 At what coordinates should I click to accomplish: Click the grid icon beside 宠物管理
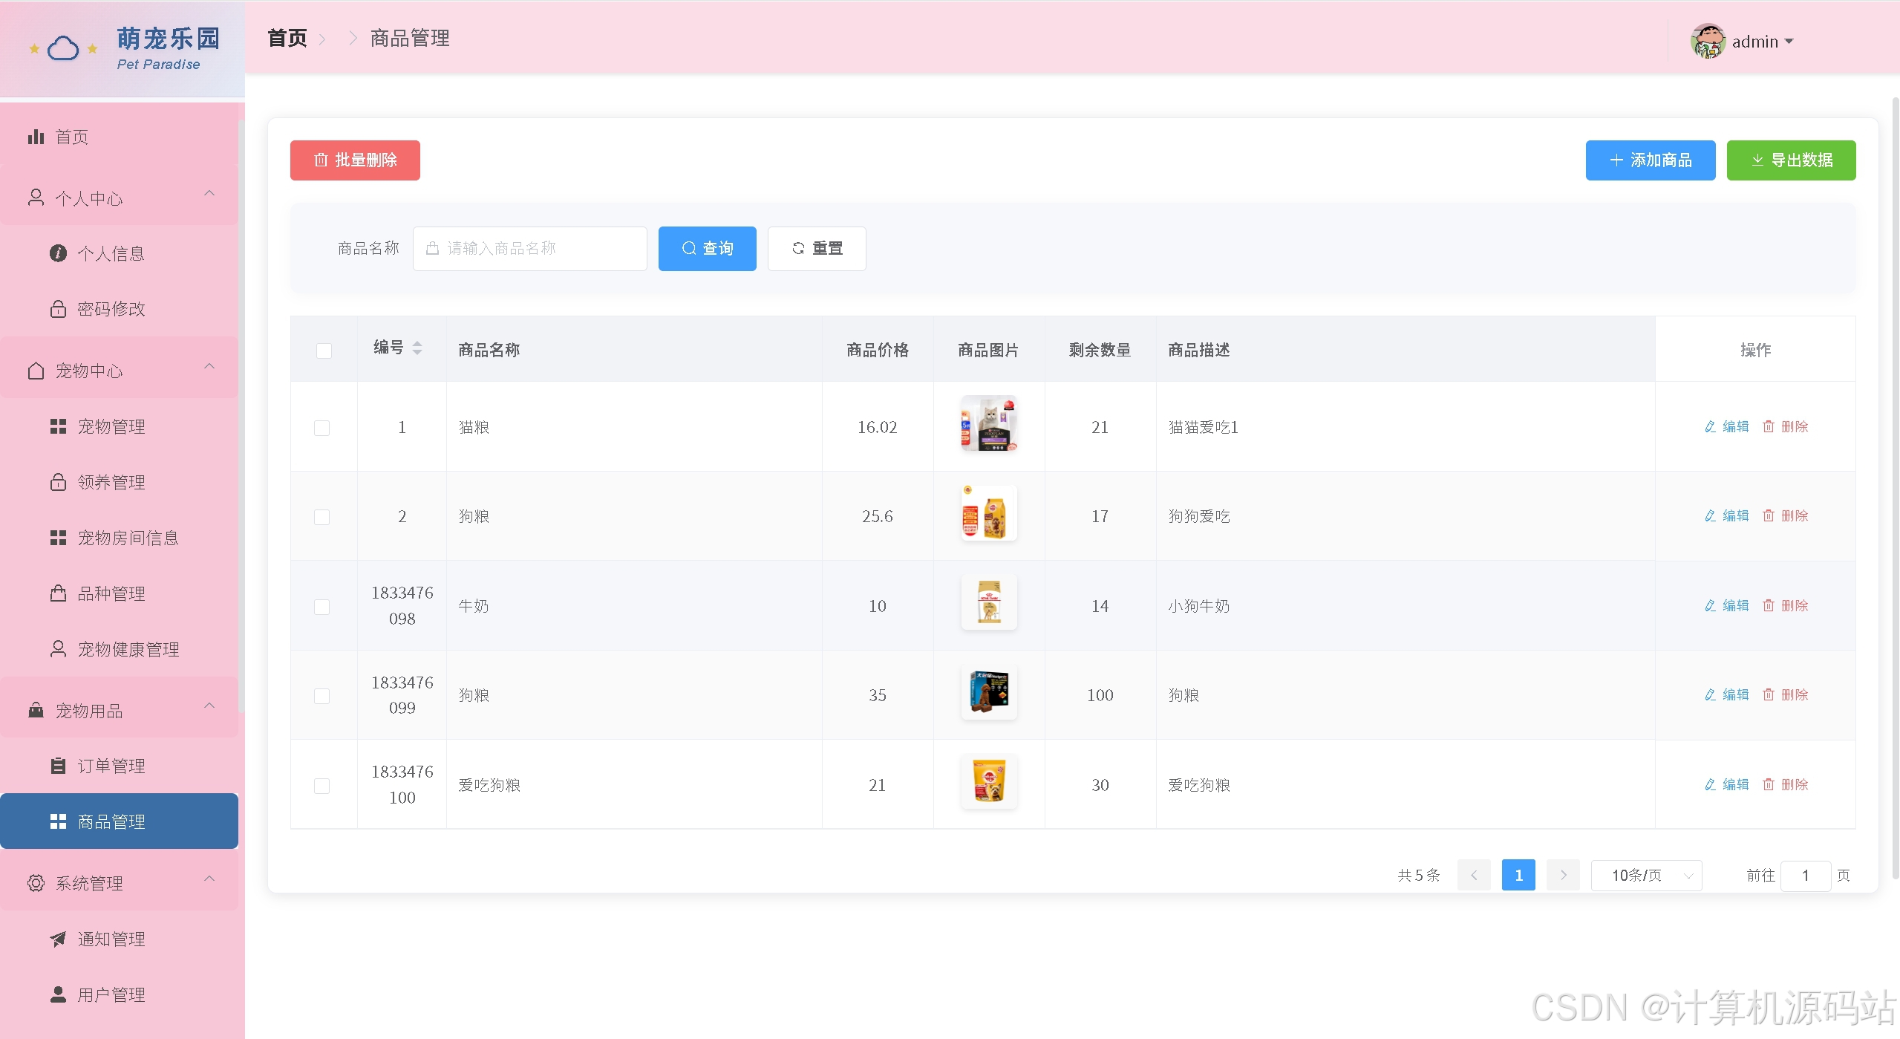click(58, 426)
